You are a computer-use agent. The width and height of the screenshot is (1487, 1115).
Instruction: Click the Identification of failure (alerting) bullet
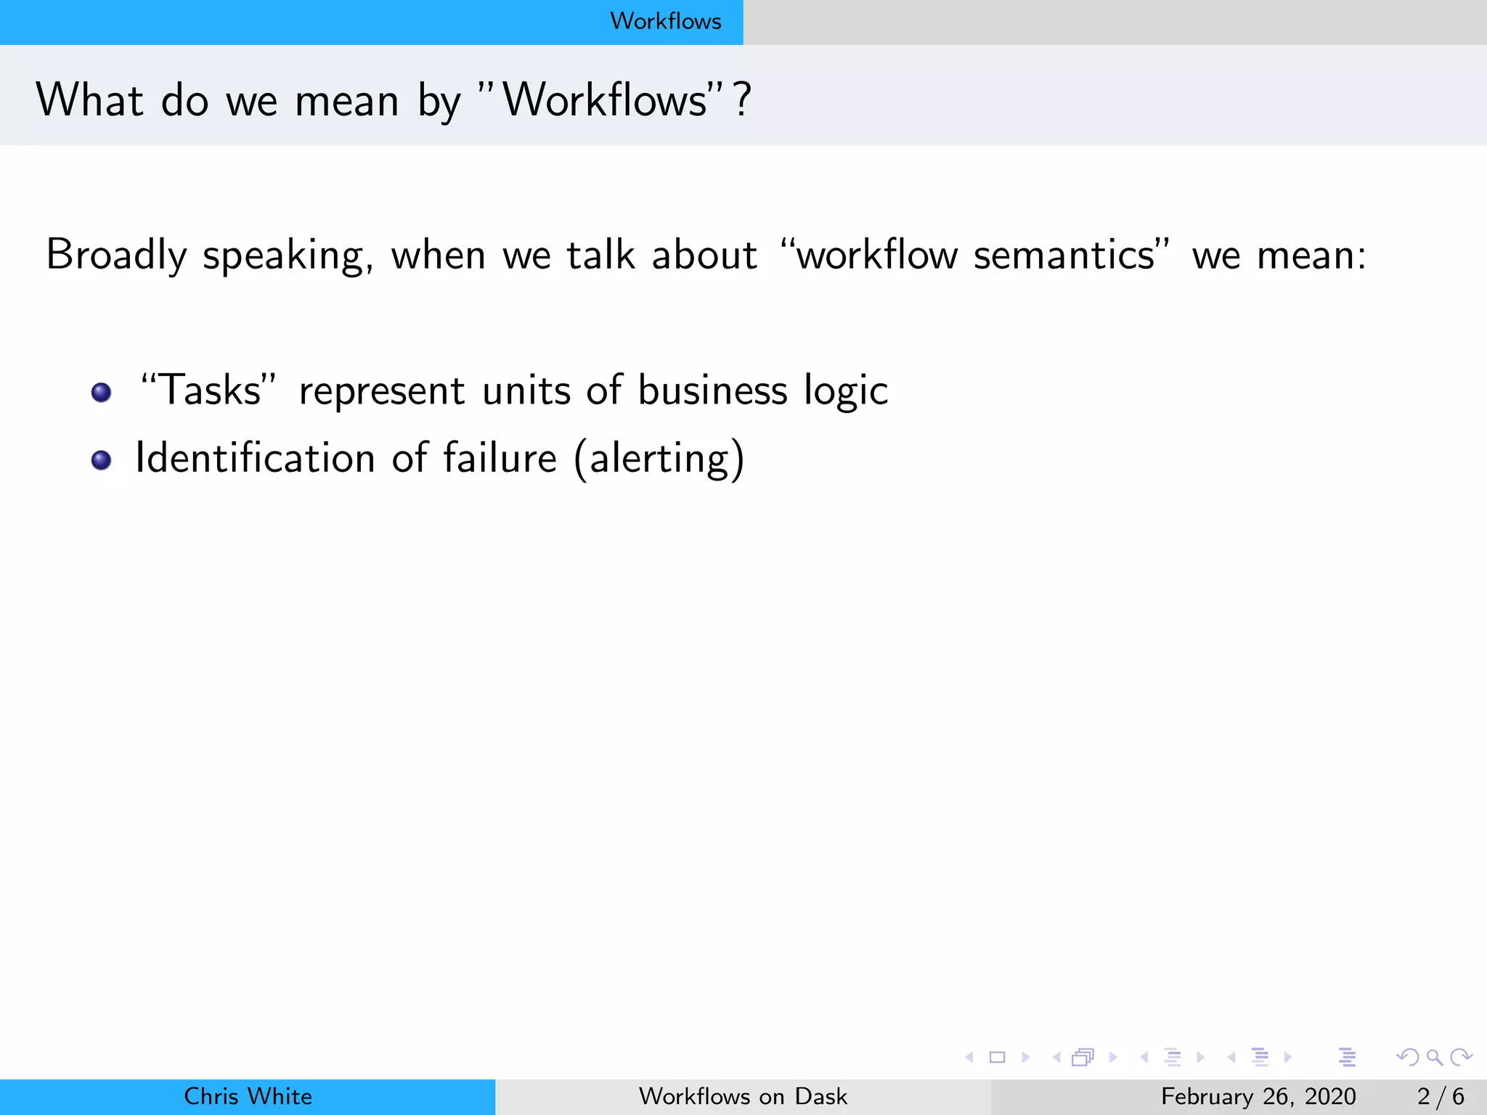(x=440, y=458)
